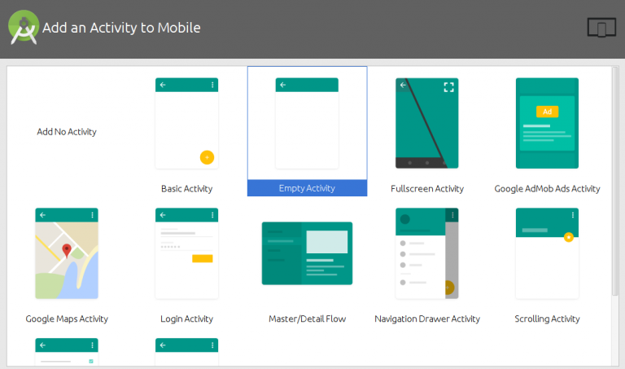Click the Add No Activity option
Viewport: 625px width, 369px height.
pyautogui.click(x=67, y=132)
